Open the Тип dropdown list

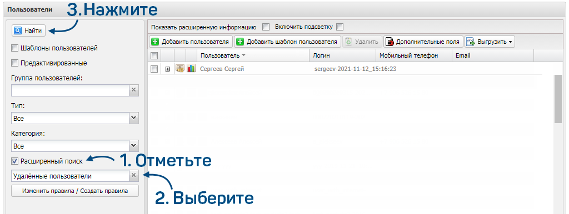(134, 118)
